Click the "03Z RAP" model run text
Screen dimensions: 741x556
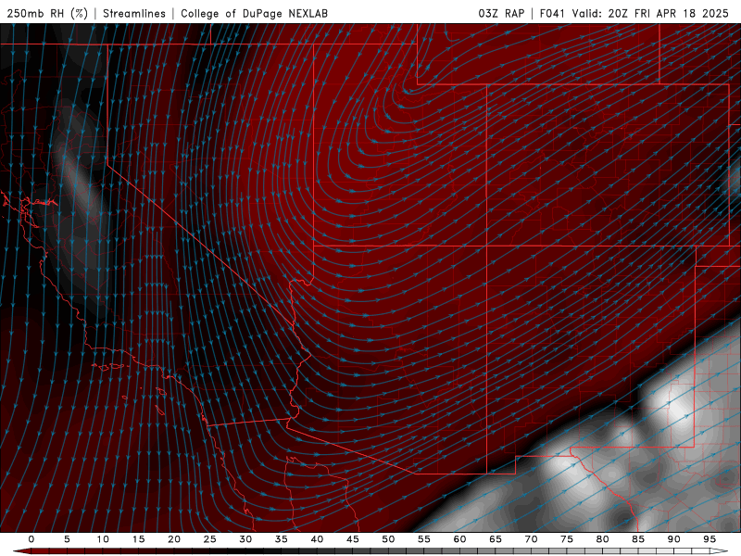[501, 13]
